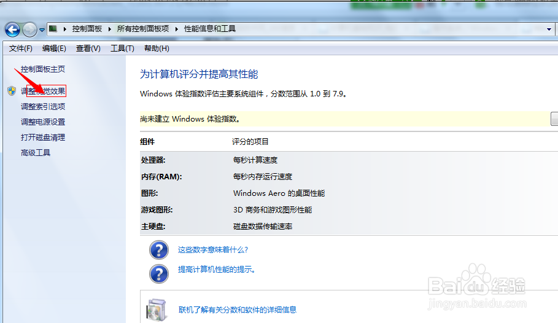This screenshot has width=558, height=323.
Task: Click the 内存(RAM): row label
Action: [x=161, y=177]
